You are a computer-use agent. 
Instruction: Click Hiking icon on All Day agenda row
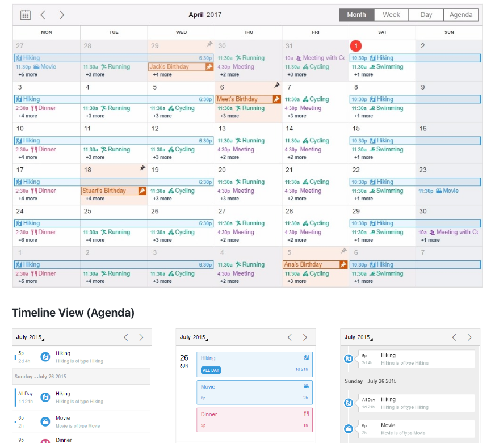(x=45, y=397)
